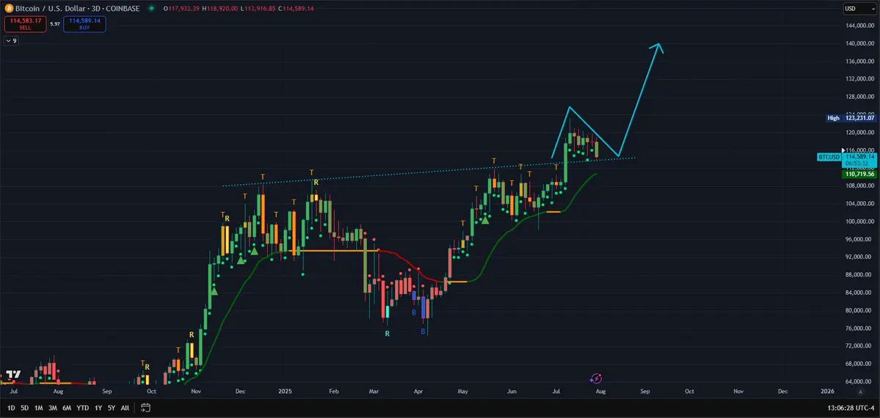Click the purple lightning event icon near August
Viewport: 880px width, 418px height.
[x=596, y=378]
